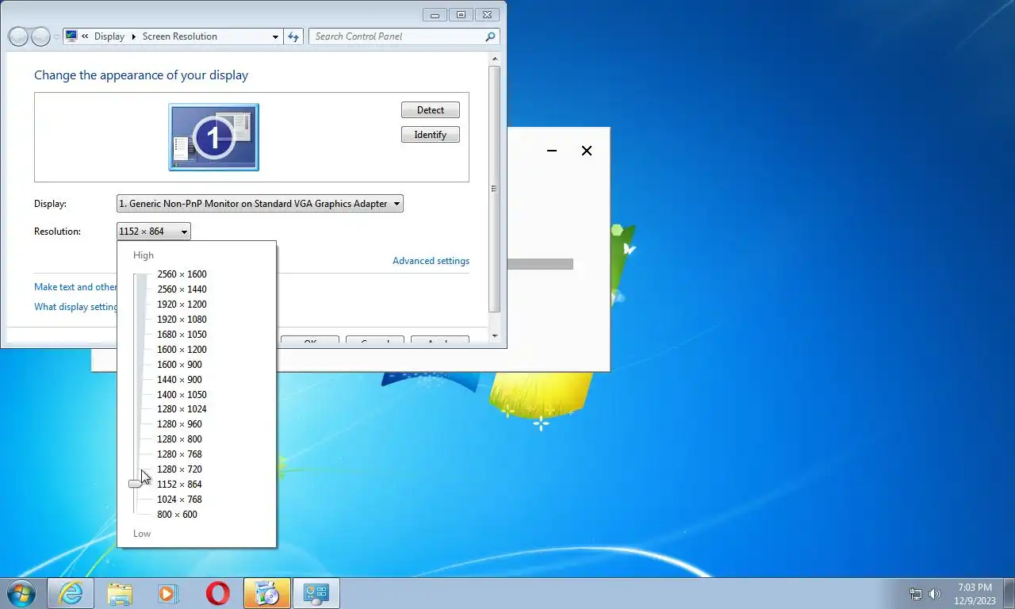The width and height of the screenshot is (1015, 609).
Task: Open Windows Explorer folder icon in taskbar
Action: tap(120, 593)
